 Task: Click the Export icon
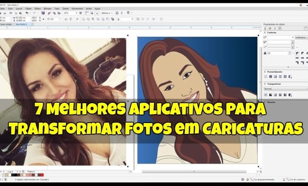coord(54,13)
